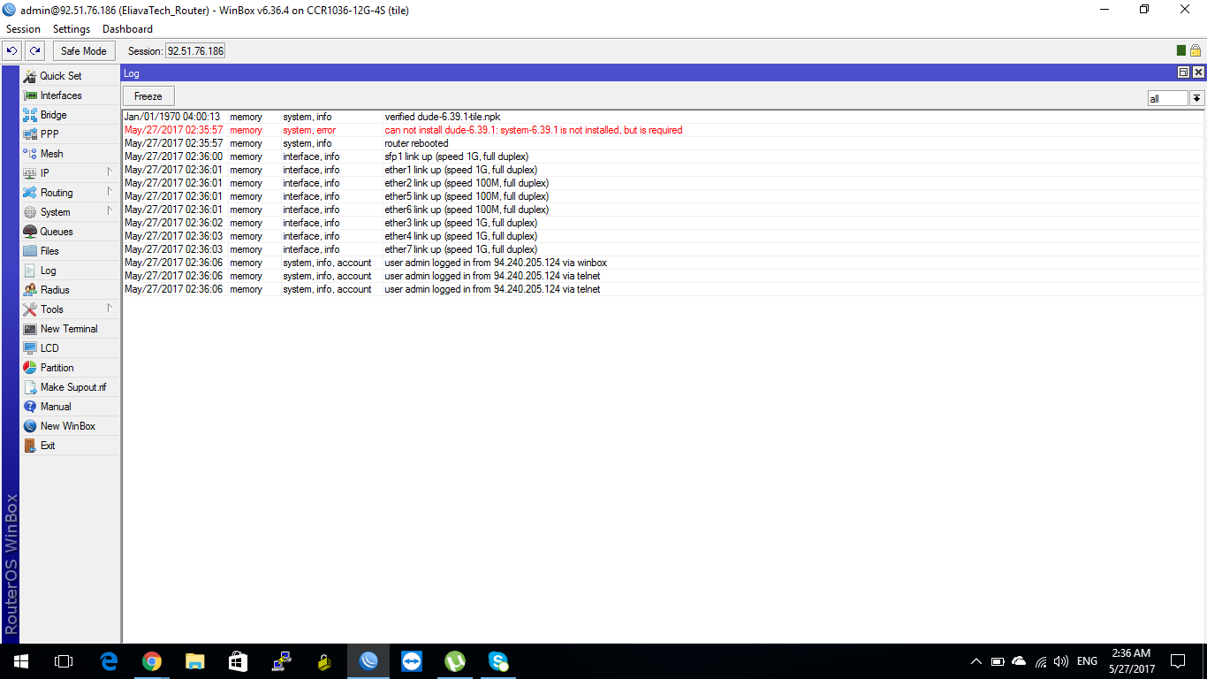Select the 'ether1 link up' log entry
1207x679 pixels.
pos(663,170)
